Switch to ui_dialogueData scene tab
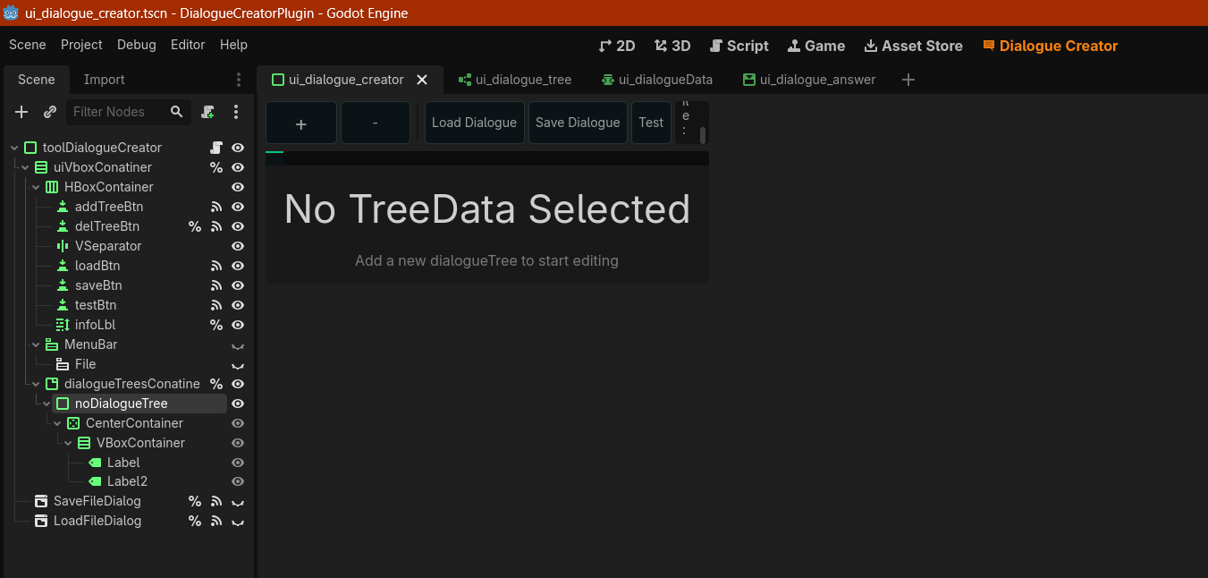The image size is (1208, 578). (x=657, y=80)
